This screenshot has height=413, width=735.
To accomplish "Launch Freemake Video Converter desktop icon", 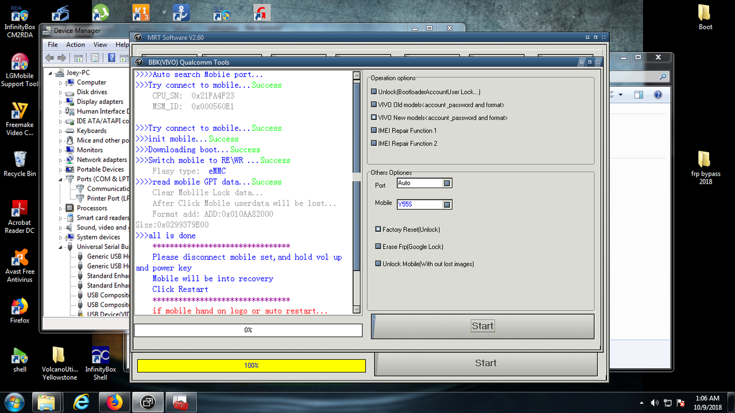I will pyautogui.click(x=20, y=119).
